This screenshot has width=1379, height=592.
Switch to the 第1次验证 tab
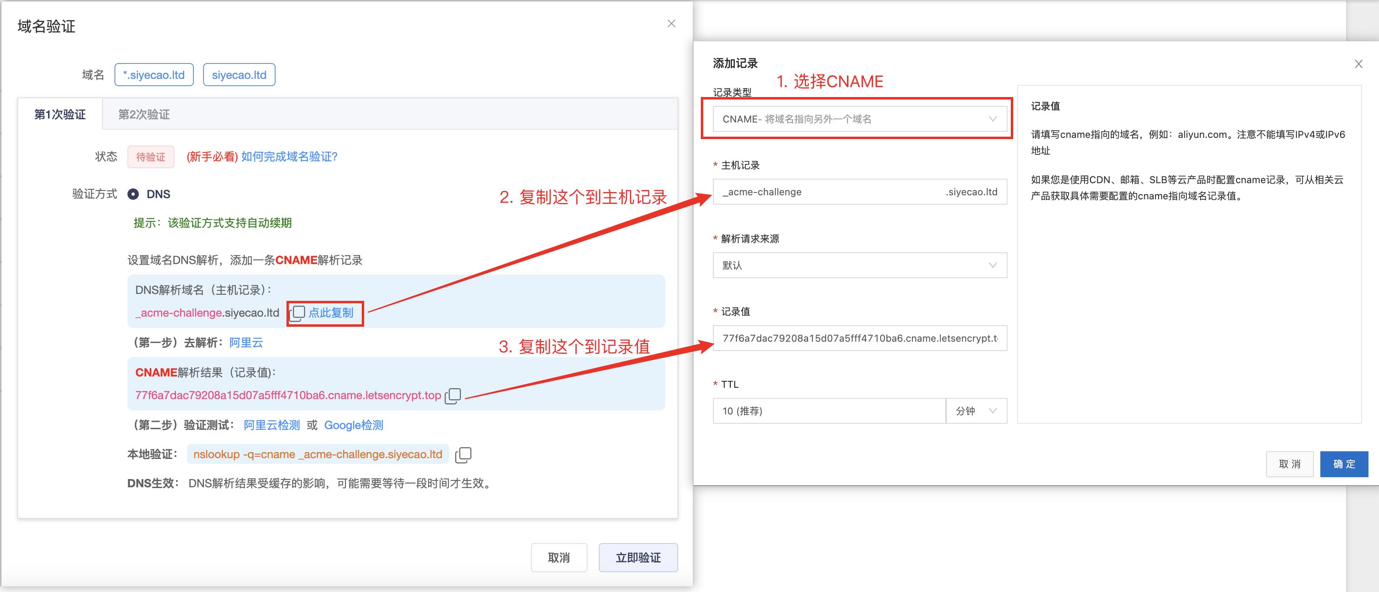coord(60,114)
